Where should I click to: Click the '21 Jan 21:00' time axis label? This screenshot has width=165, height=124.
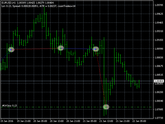pyautogui.click(x=123, y=121)
